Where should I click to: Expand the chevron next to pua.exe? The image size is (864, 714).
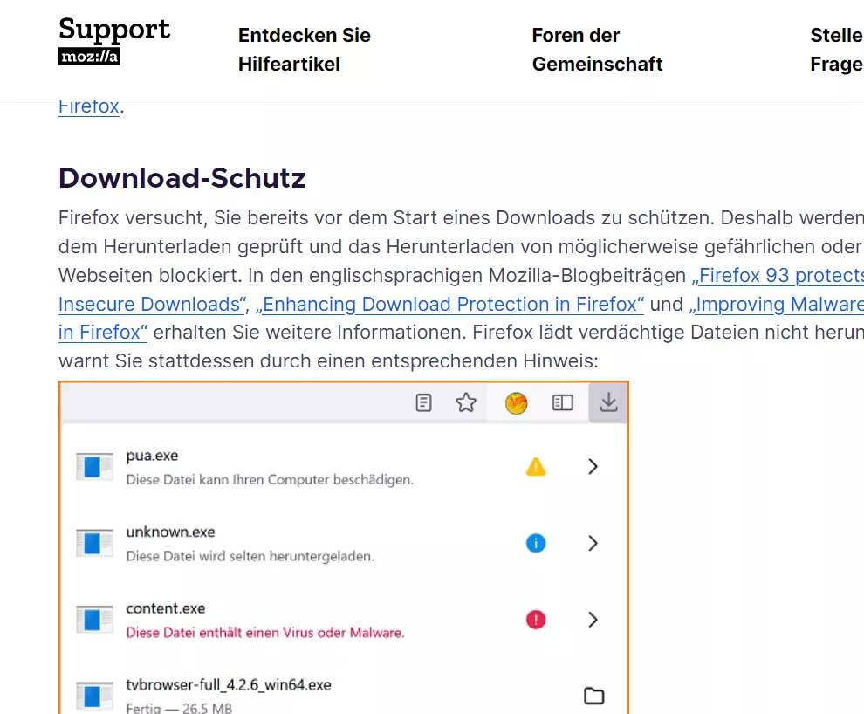593,467
